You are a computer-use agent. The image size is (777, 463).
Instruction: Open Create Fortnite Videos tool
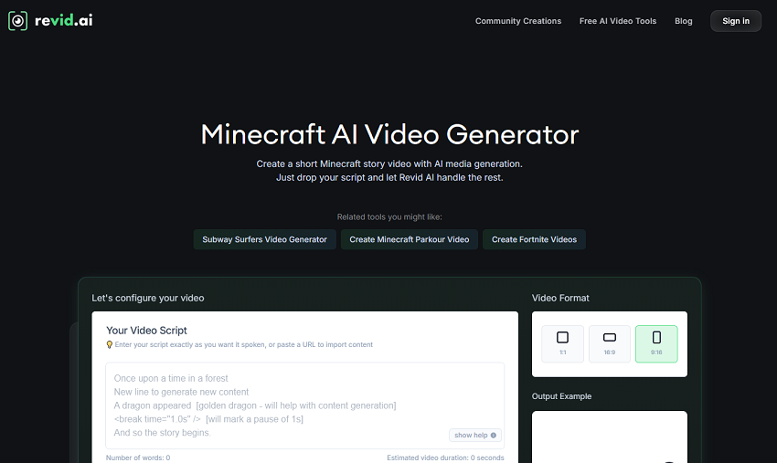pyautogui.click(x=534, y=239)
